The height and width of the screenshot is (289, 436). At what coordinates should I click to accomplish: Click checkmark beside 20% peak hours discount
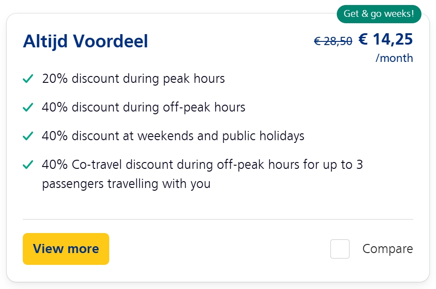28,79
